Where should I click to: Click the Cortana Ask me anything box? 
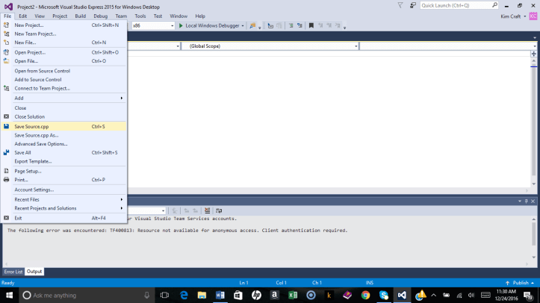point(86,295)
